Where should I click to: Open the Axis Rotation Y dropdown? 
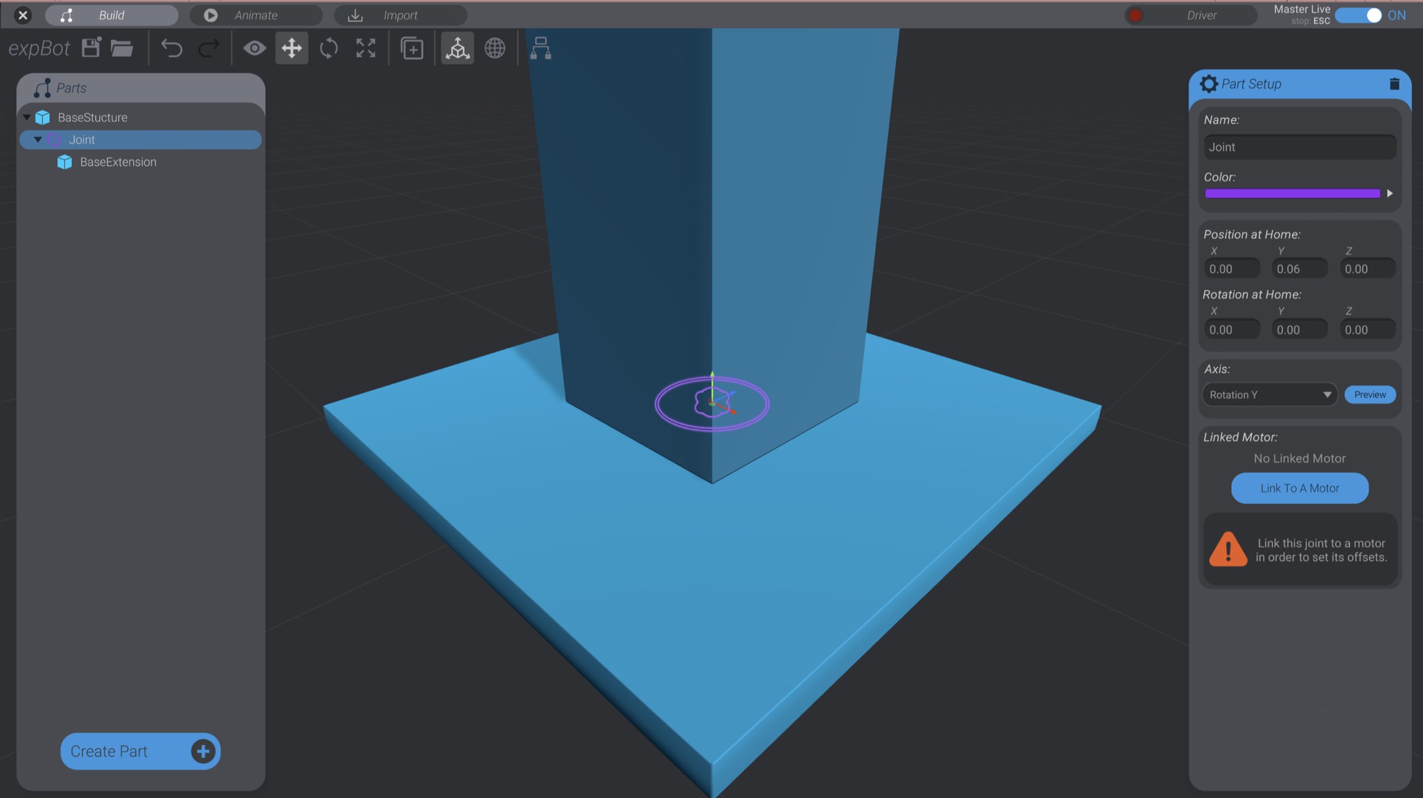[x=1269, y=395]
